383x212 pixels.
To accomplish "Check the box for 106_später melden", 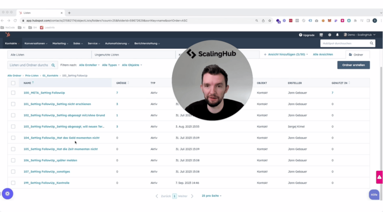I will click(13, 160).
